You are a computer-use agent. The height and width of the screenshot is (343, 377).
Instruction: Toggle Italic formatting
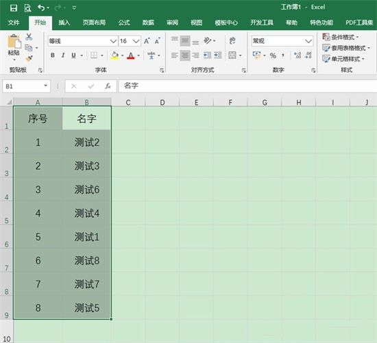click(x=63, y=55)
